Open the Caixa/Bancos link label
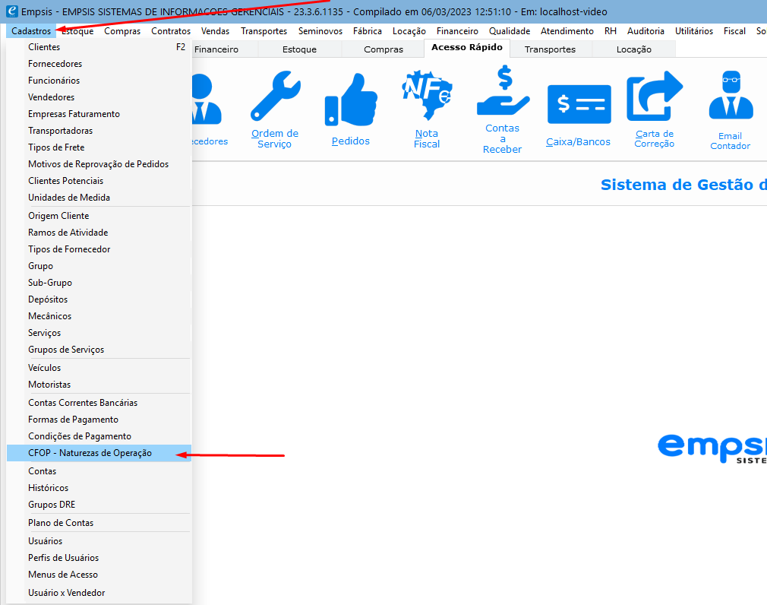Screen dimensions: 767x605 pos(578,141)
